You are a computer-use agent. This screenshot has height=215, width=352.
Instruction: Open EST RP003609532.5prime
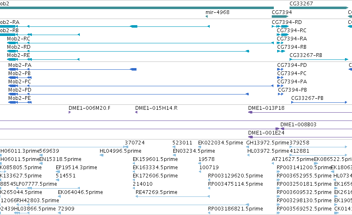[304, 192]
